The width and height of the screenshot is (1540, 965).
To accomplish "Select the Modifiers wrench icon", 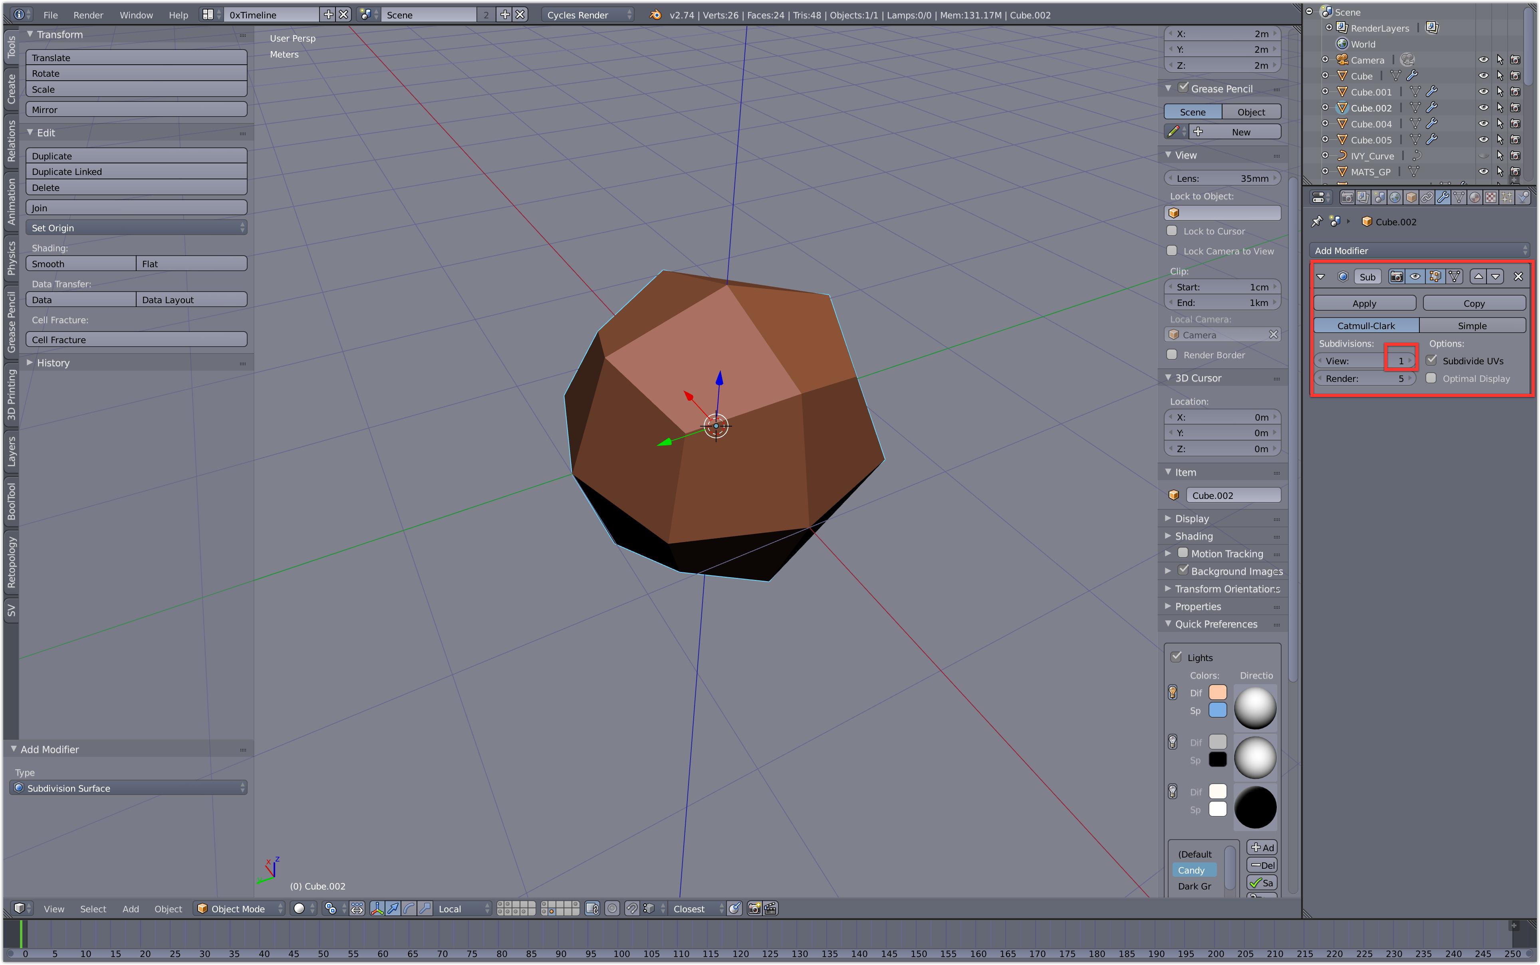I will coord(1443,198).
